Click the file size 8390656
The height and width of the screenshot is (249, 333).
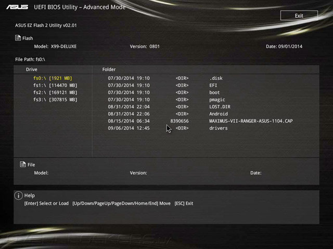click(x=180, y=121)
